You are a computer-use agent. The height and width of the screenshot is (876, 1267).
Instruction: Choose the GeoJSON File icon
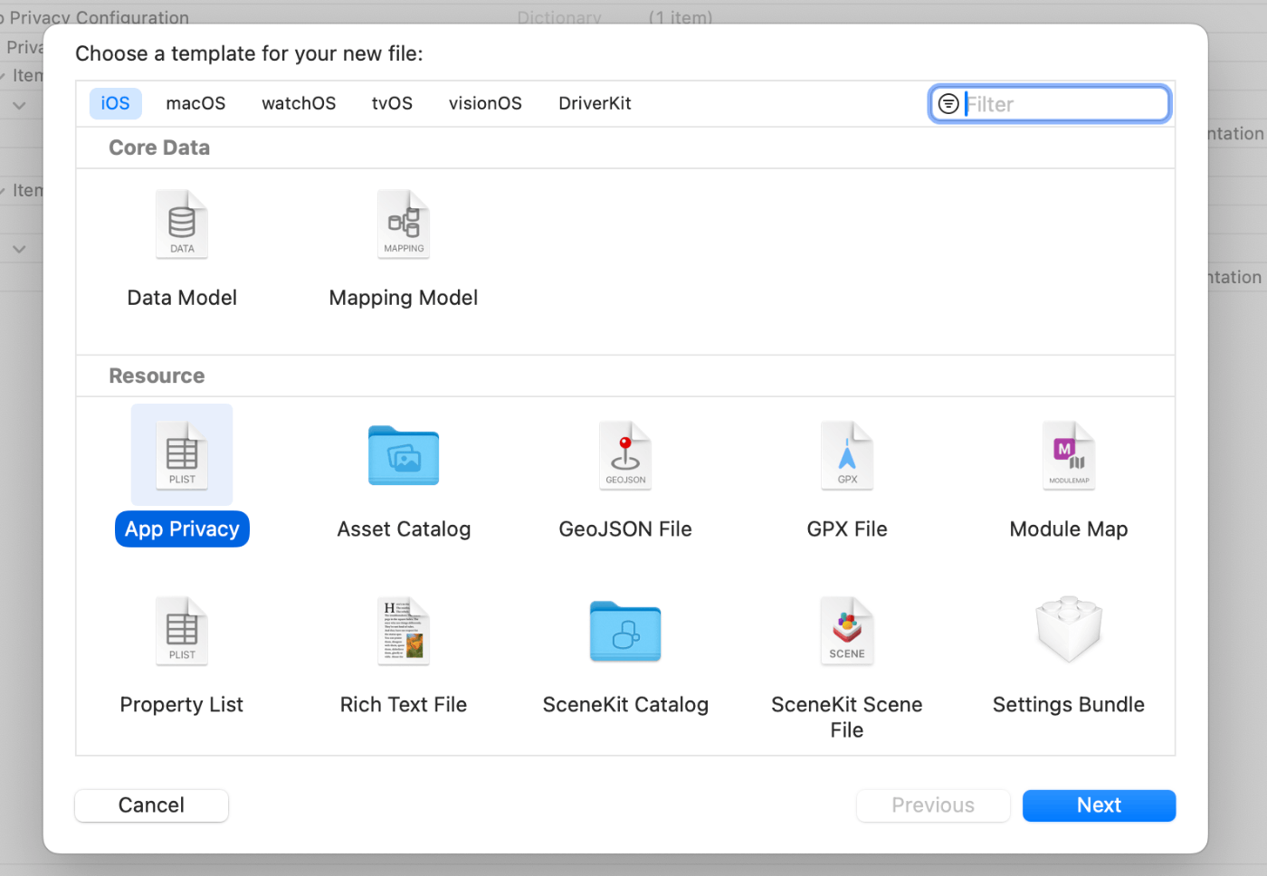point(625,455)
